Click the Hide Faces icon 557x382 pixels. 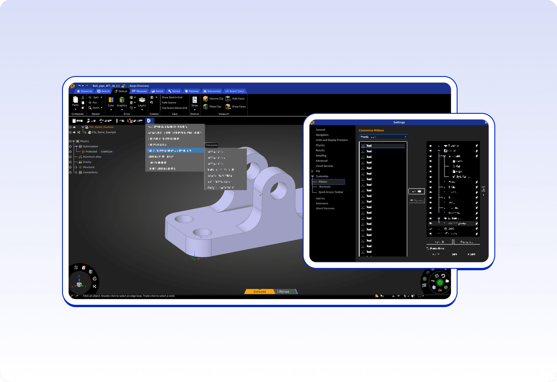(228, 99)
